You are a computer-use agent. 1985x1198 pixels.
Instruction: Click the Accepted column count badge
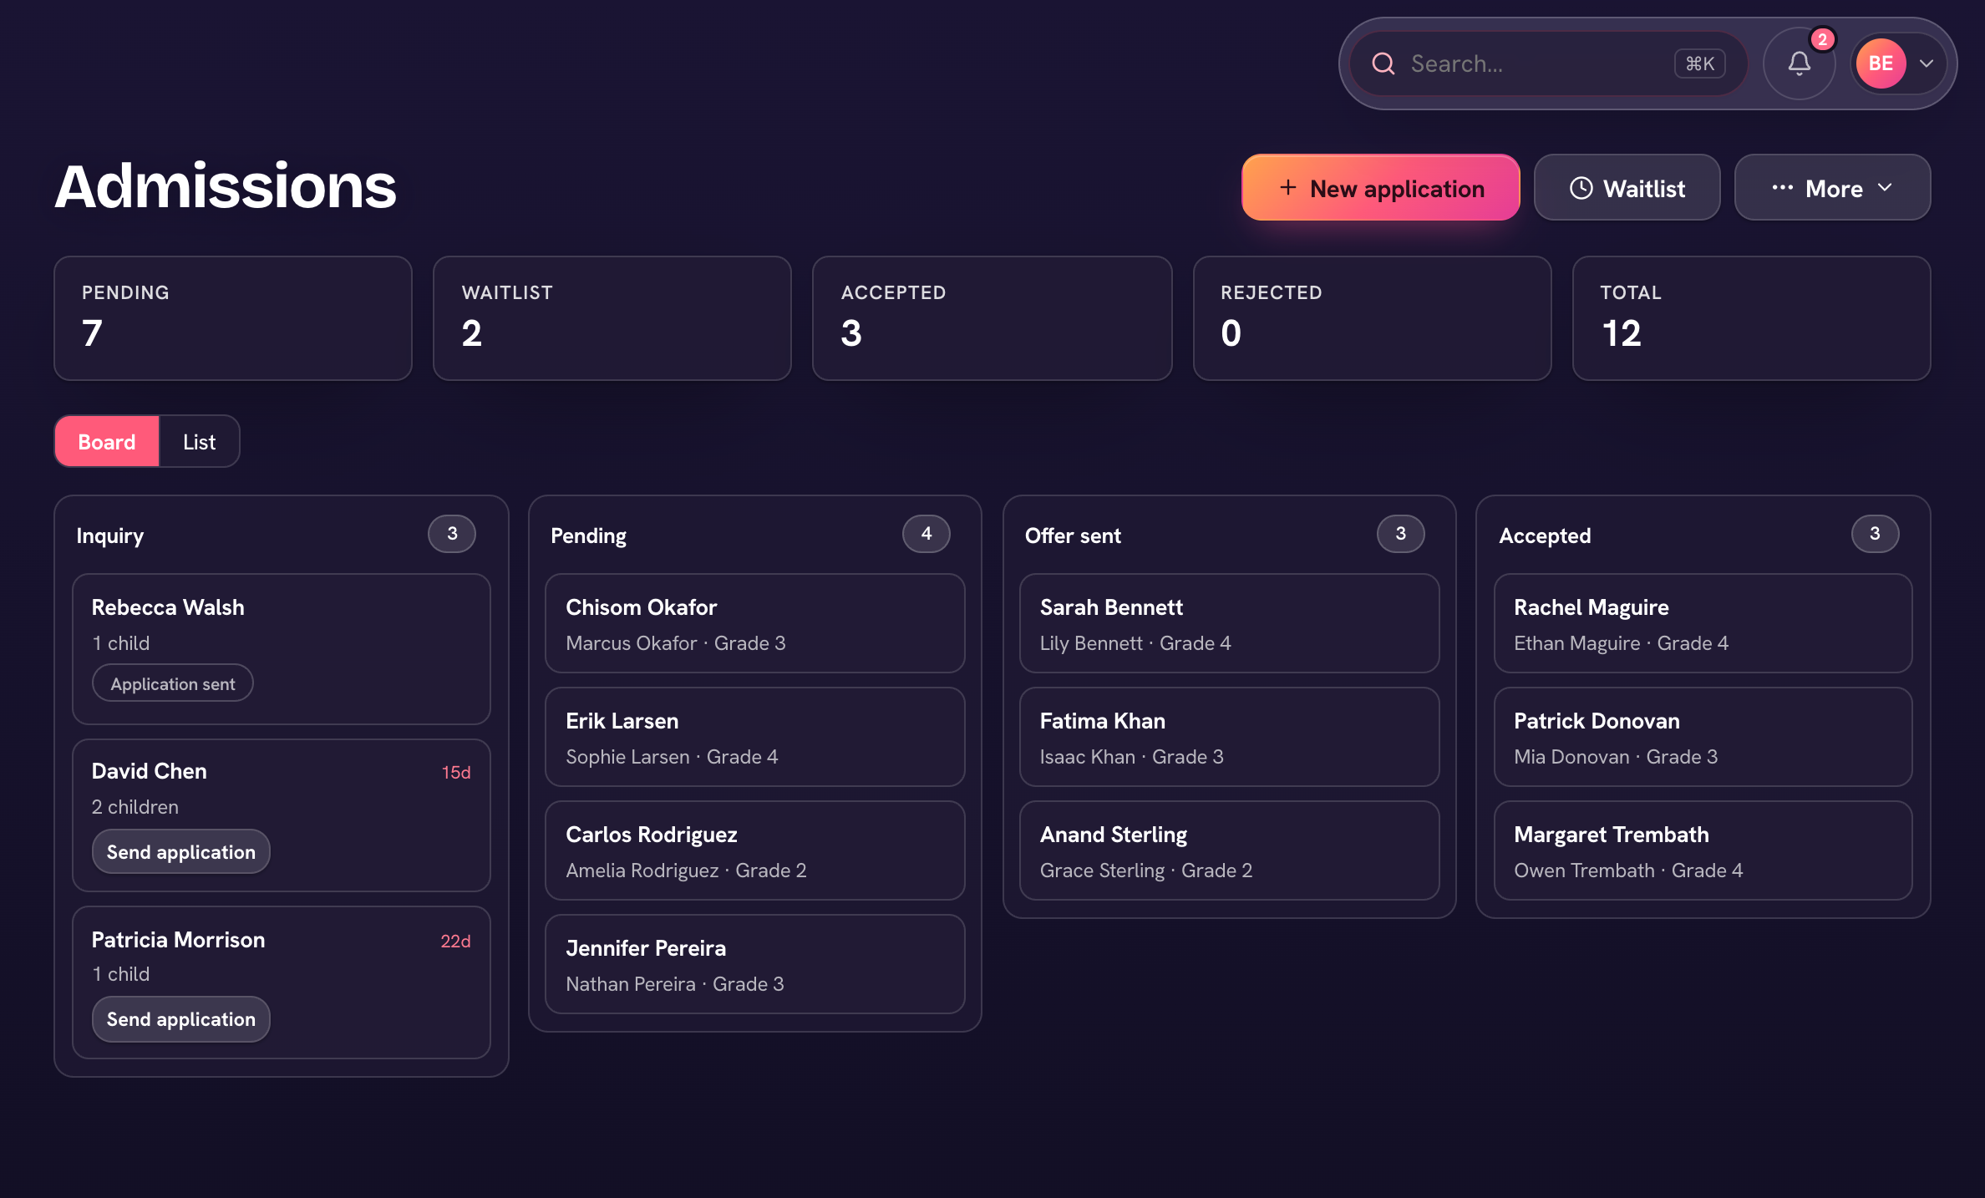(x=1875, y=534)
